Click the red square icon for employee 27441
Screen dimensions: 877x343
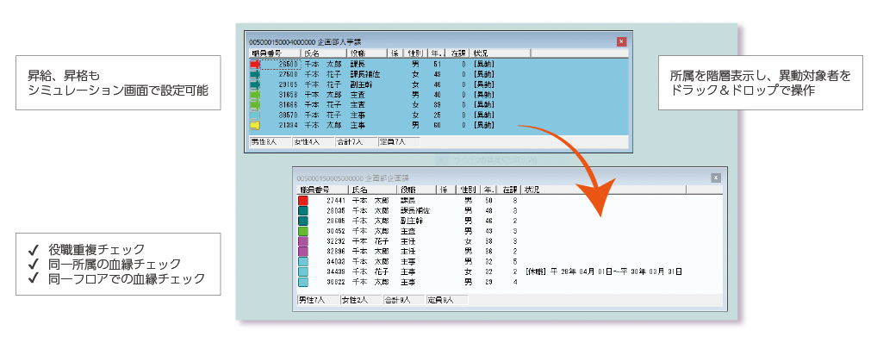303,200
